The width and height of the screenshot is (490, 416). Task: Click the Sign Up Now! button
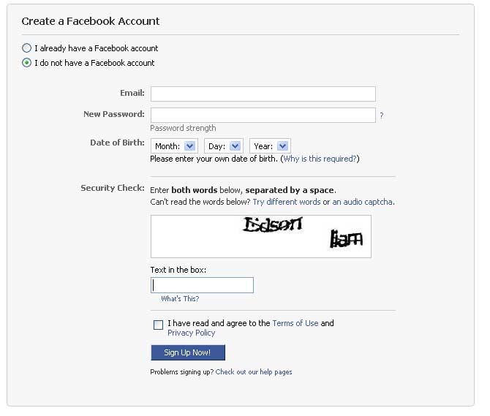coord(188,352)
